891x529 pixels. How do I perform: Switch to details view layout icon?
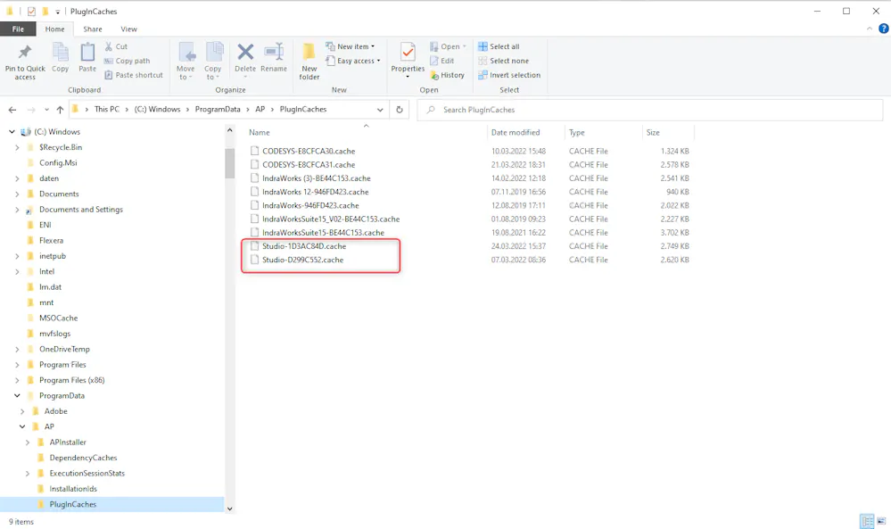pyautogui.click(x=867, y=521)
